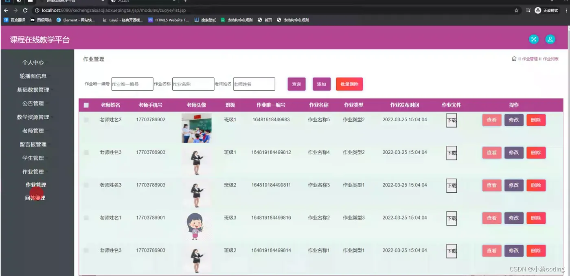Check the row for 作业名称2
570x276 pixels.
click(86, 218)
